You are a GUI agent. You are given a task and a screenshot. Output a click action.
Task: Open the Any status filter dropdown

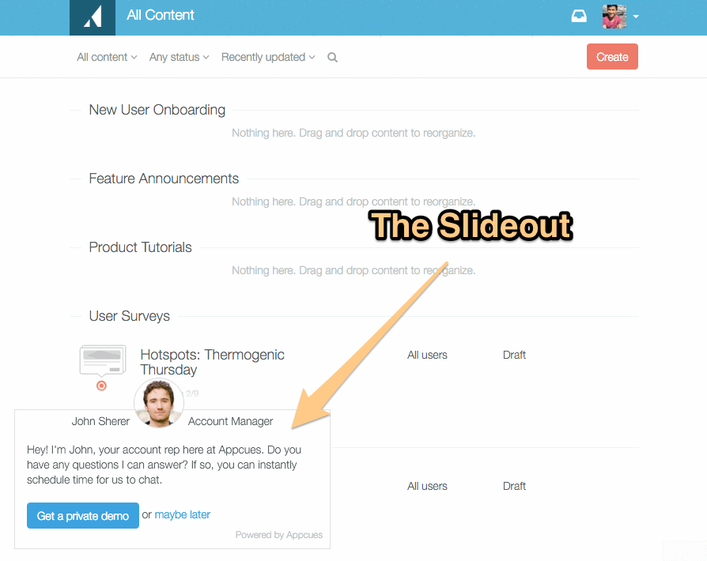(x=179, y=57)
